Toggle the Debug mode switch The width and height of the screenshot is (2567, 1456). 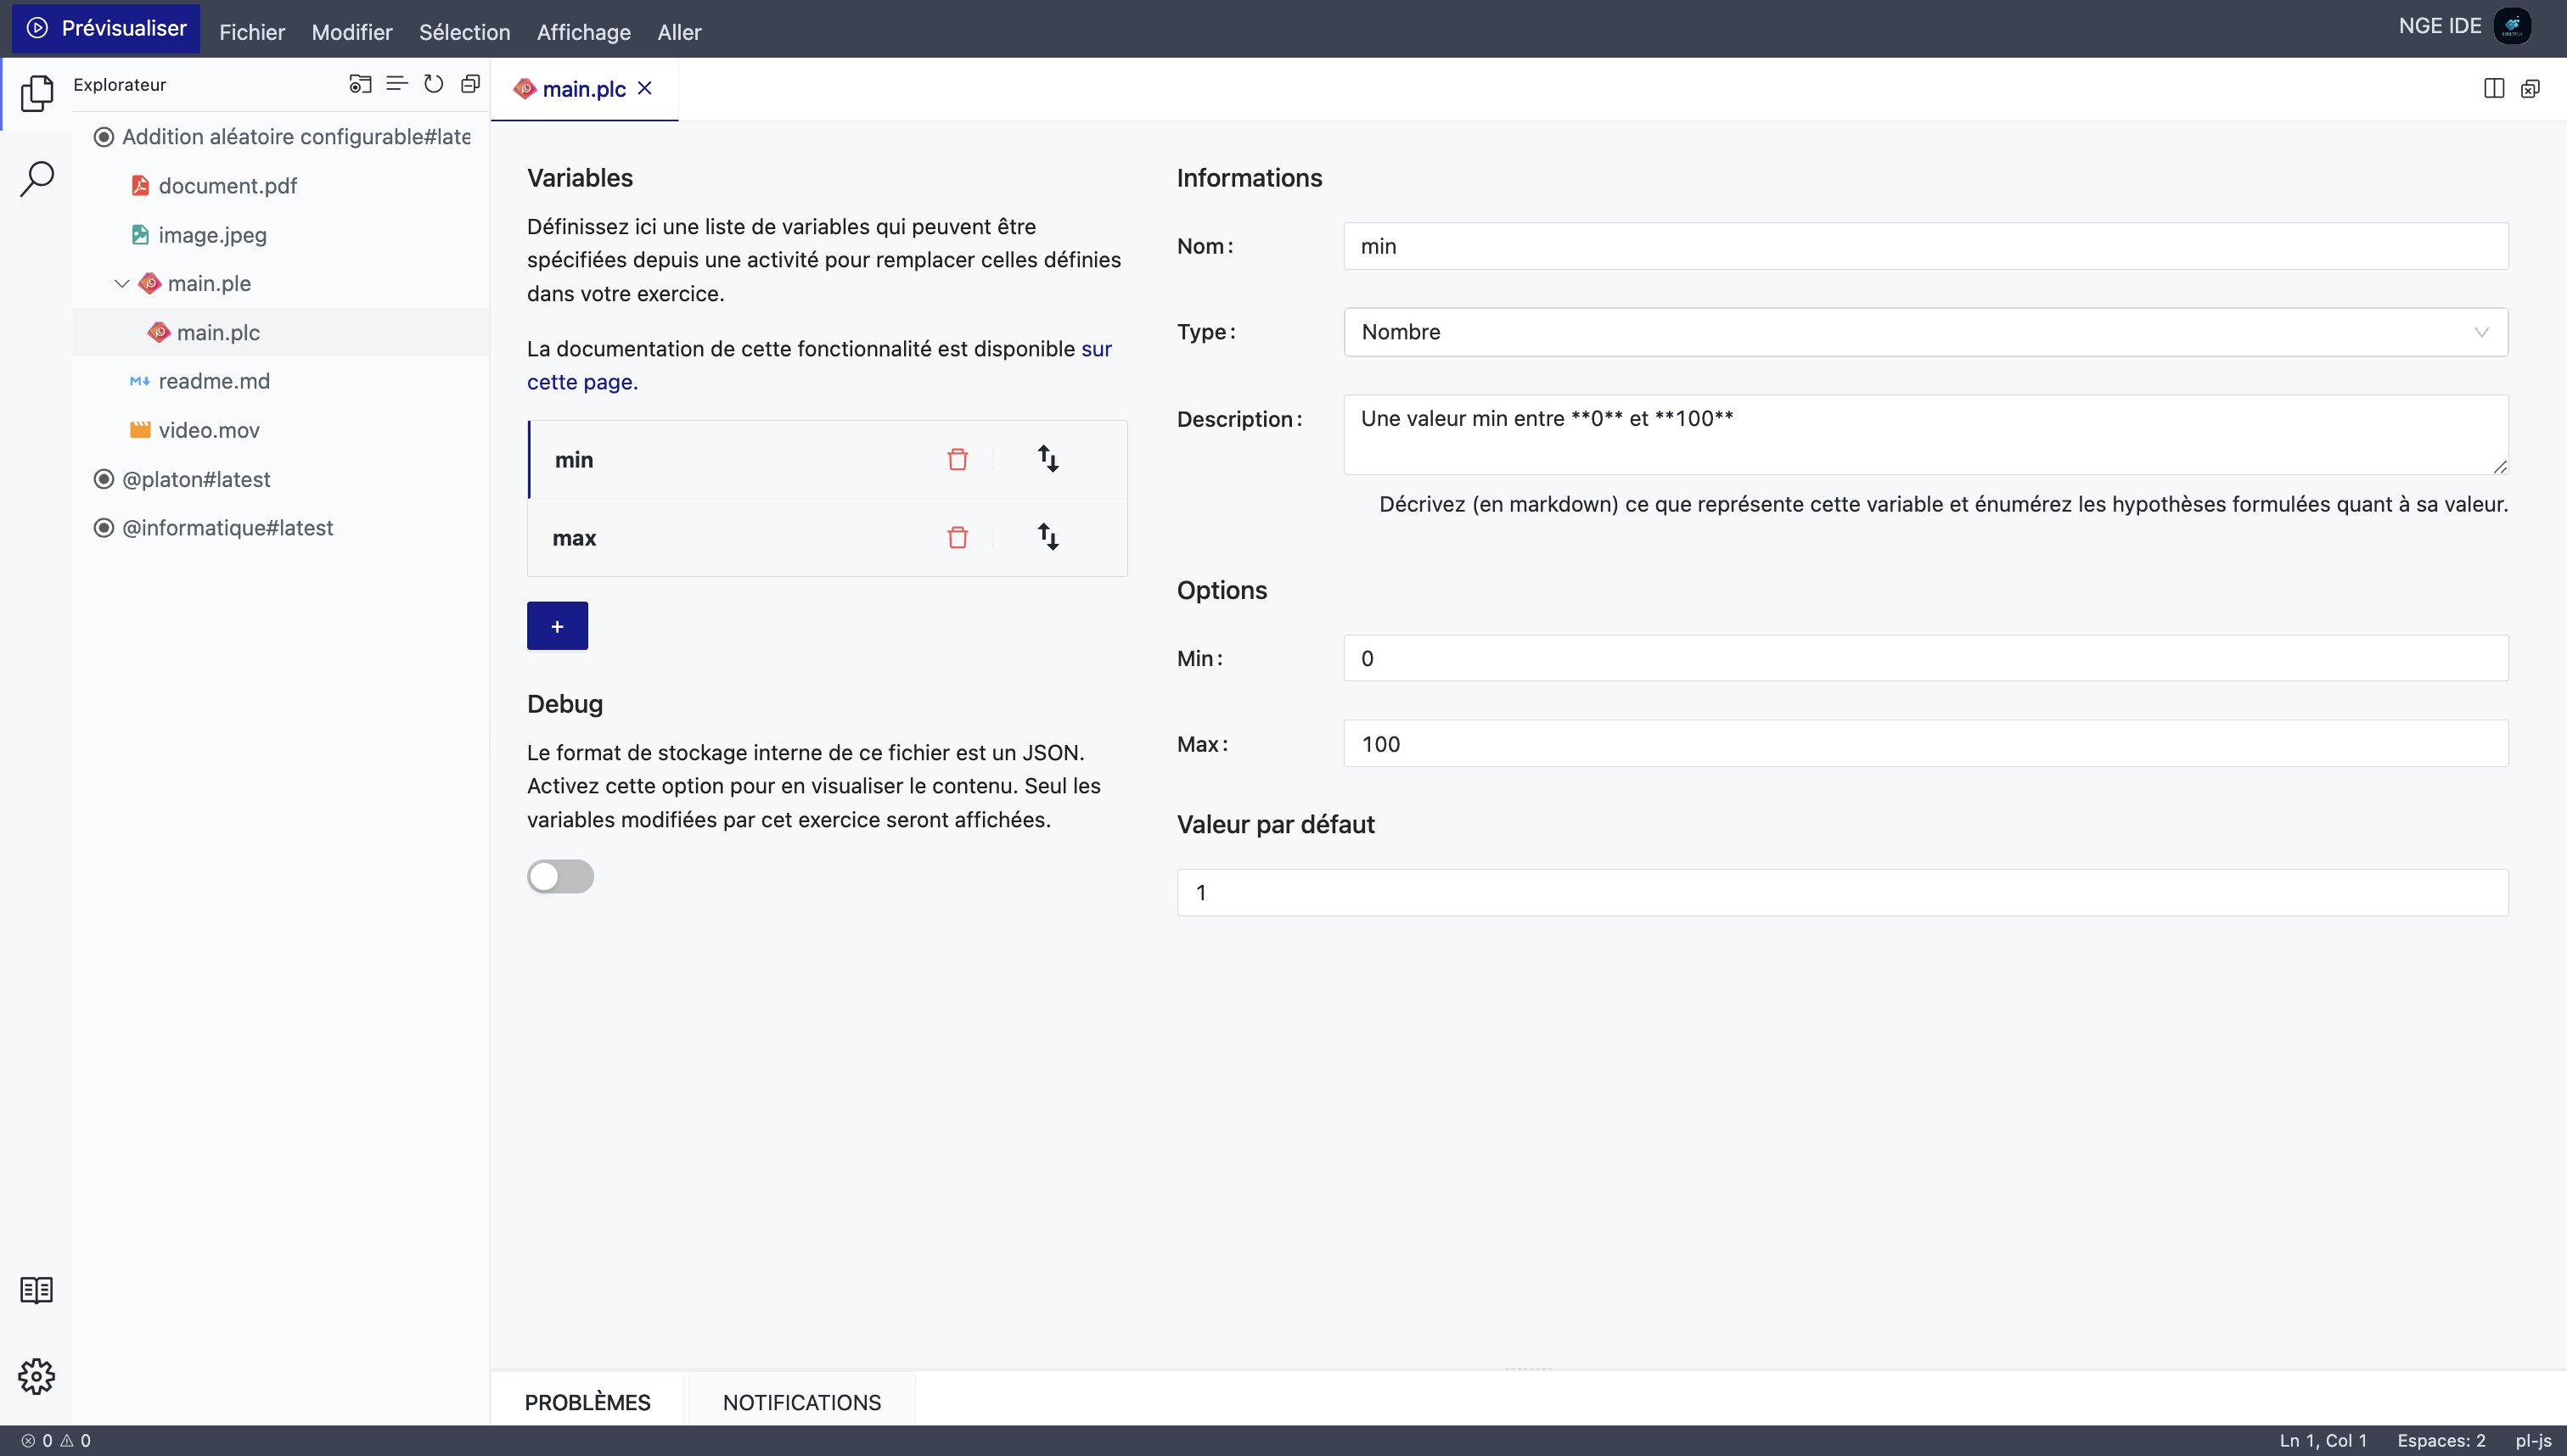[x=560, y=876]
